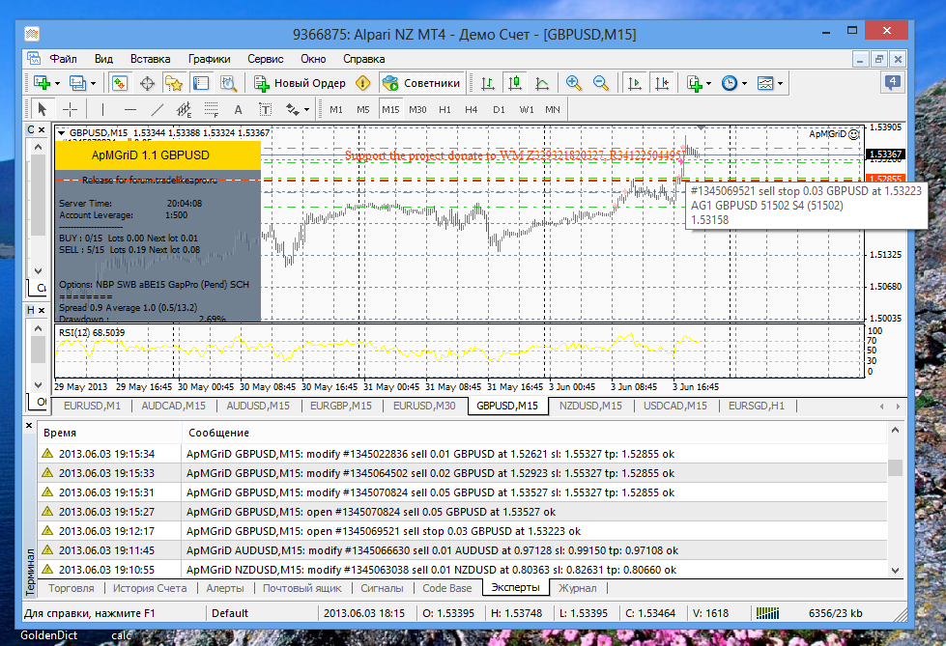This screenshot has height=646, width=946.
Task: Toggle the Navigator folder-star icon
Action: tap(174, 83)
